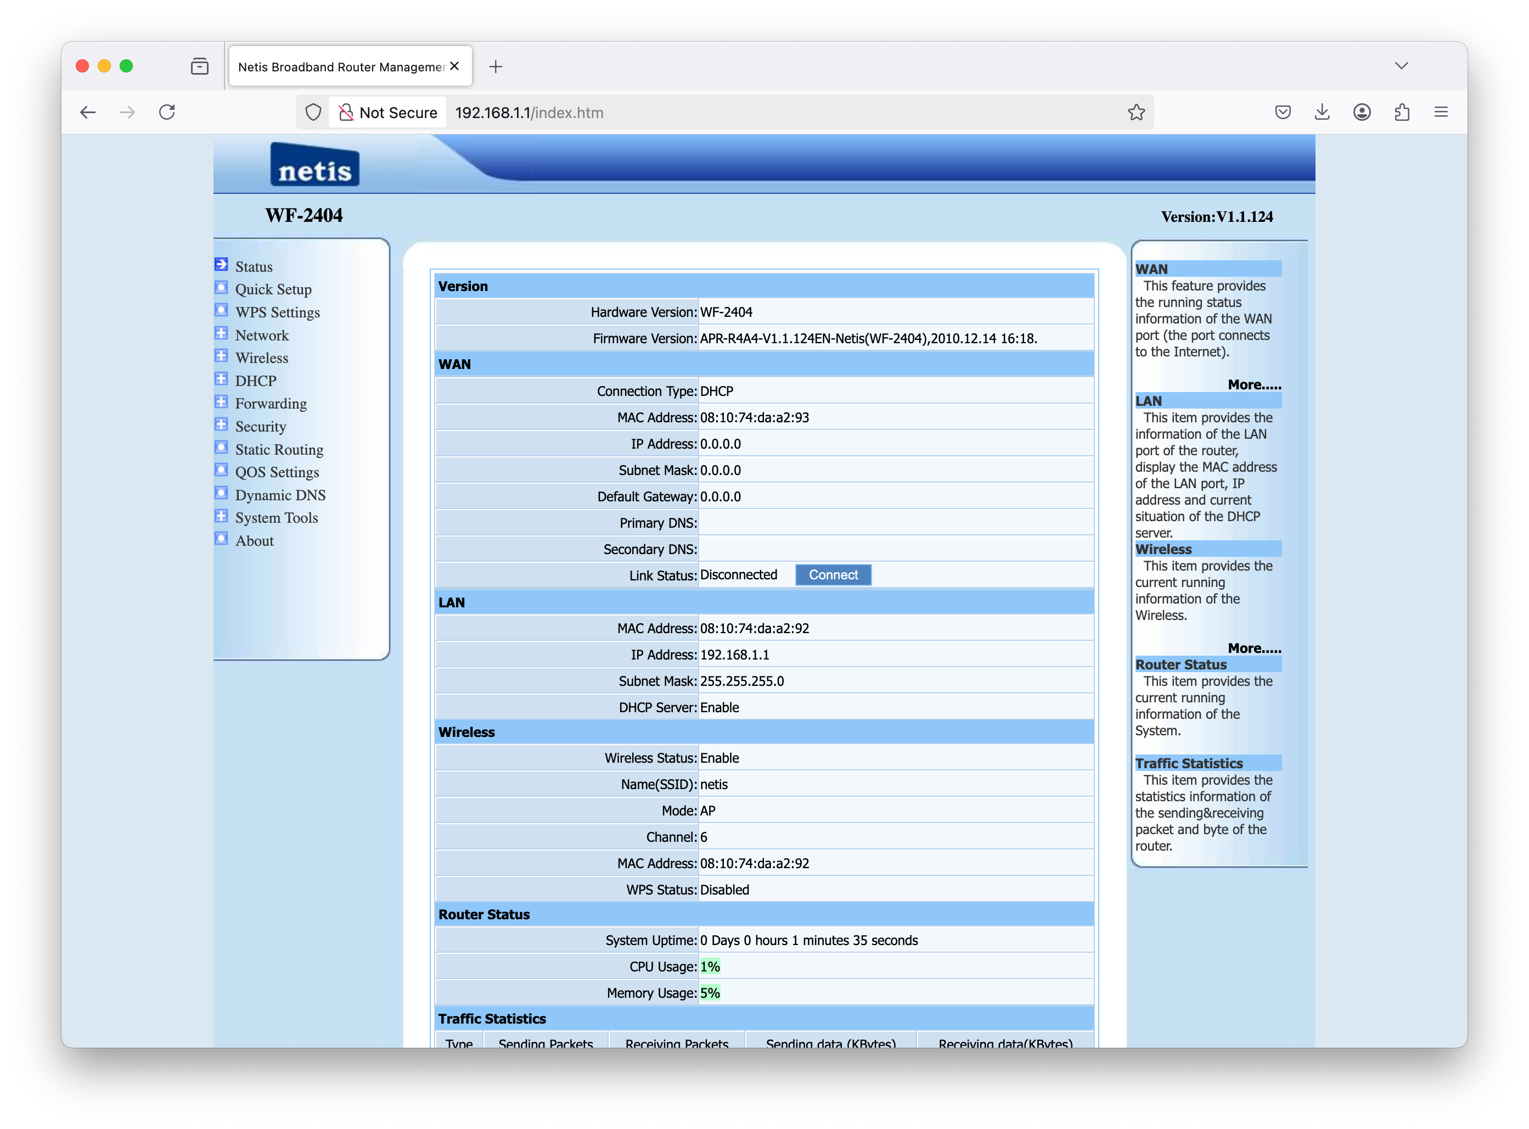Click the square icon beside About
This screenshot has width=1529, height=1129.
tap(221, 539)
